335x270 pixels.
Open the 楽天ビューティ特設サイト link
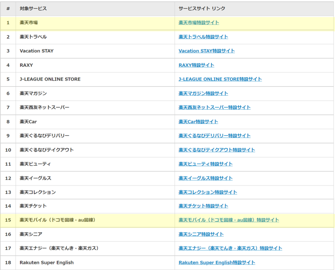pyautogui.click(x=205, y=164)
